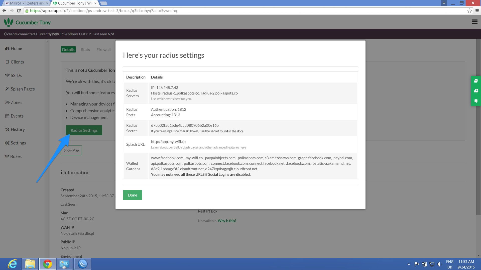Open Events in the sidebar

pos(14,116)
